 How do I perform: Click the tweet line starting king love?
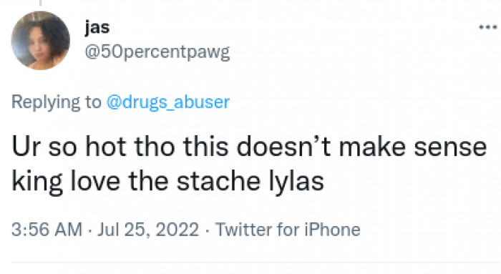[167, 182]
